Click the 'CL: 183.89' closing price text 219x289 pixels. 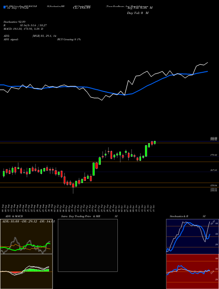(x=81, y=8)
